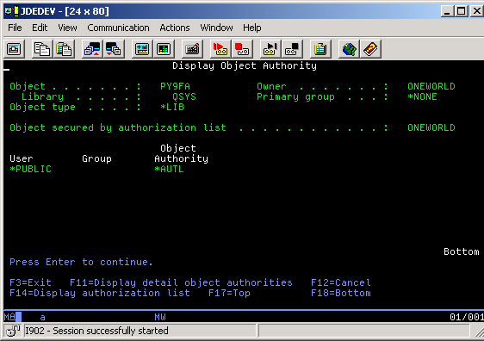Click the Copy toolbar icon
Screen dimensions: 484x341
[x=42, y=49]
